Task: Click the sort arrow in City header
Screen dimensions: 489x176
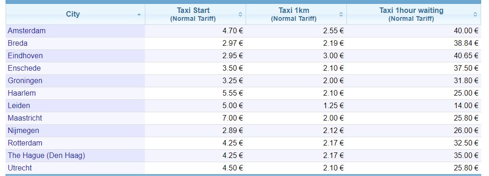Action: 139,14
